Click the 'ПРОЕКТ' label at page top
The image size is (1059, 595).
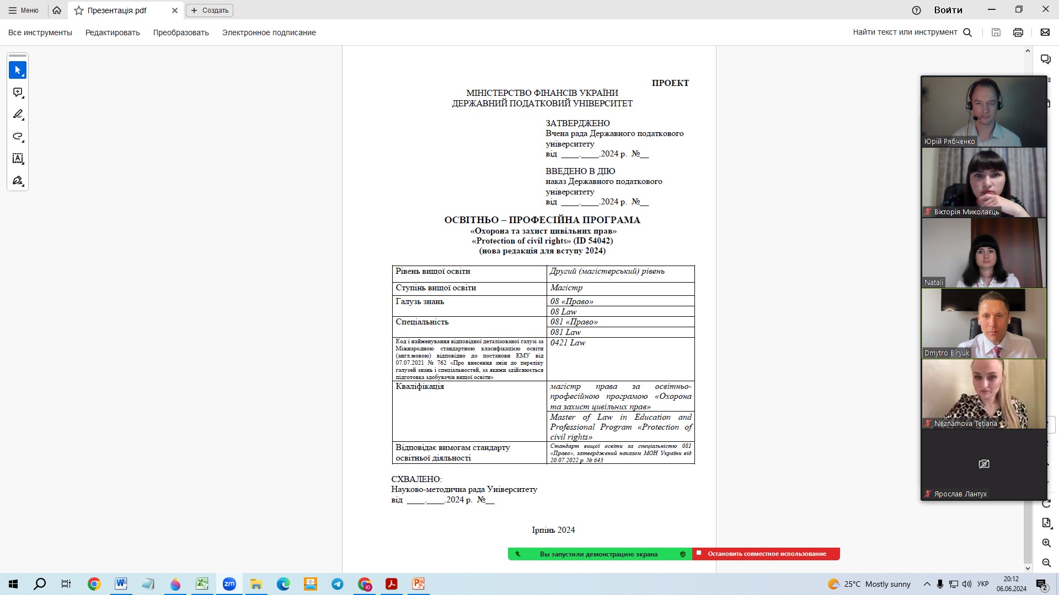pyautogui.click(x=670, y=83)
